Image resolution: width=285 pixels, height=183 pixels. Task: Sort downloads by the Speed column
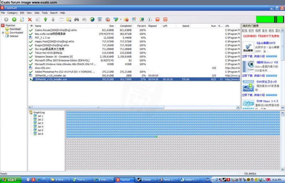(x=183, y=26)
